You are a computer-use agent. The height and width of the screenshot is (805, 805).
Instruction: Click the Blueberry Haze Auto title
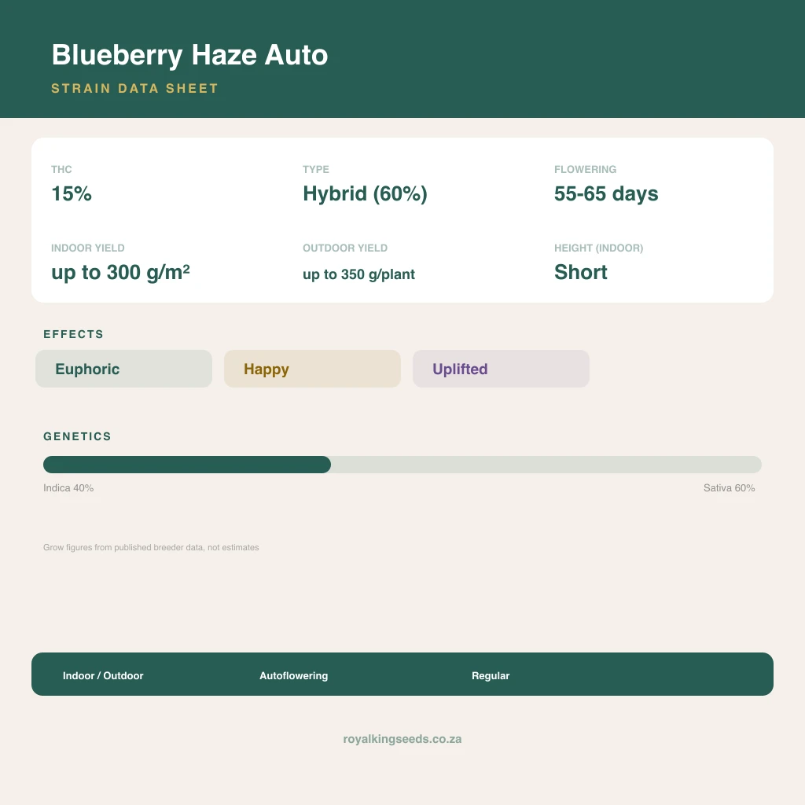[x=189, y=54]
